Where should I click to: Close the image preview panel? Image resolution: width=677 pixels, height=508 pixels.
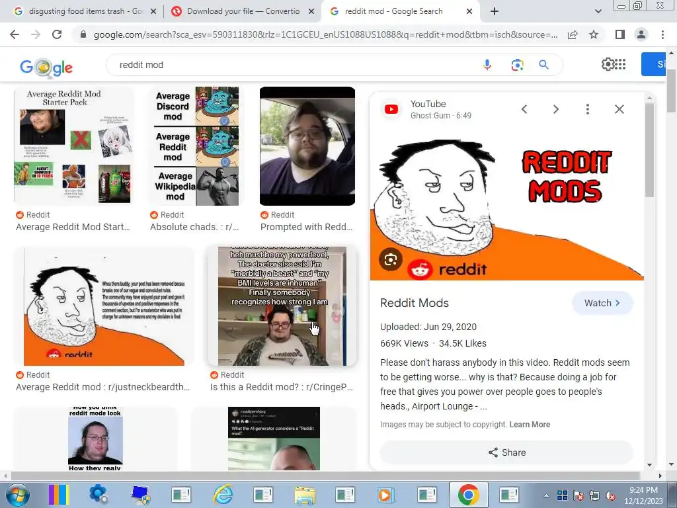tap(619, 109)
